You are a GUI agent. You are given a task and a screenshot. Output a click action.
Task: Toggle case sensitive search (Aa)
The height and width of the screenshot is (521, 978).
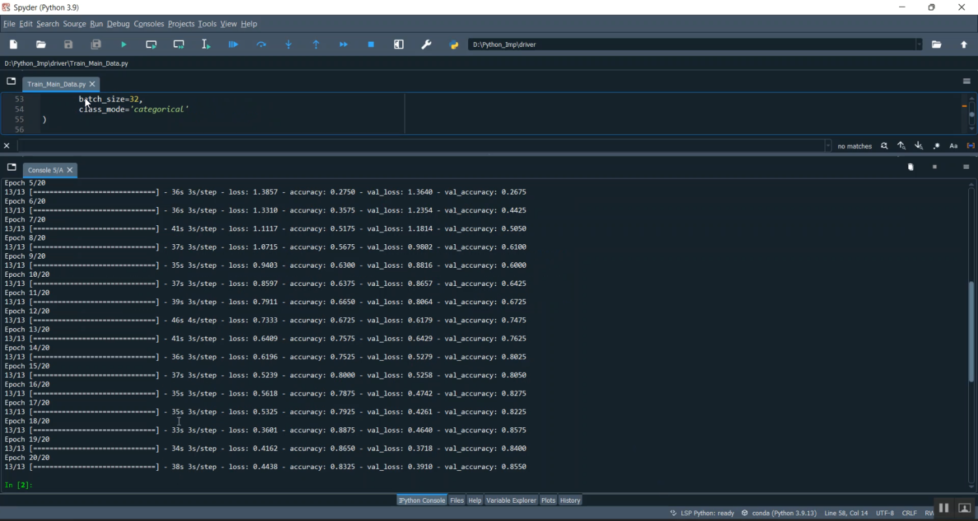(x=953, y=146)
